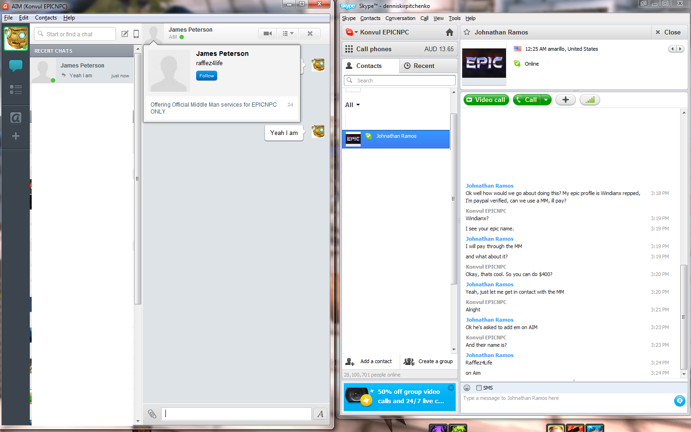Image resolution: width=691 pixels, height=432 pixels.
Task: Click the next profile info arrow in Skype
Action: click(680, 49)
